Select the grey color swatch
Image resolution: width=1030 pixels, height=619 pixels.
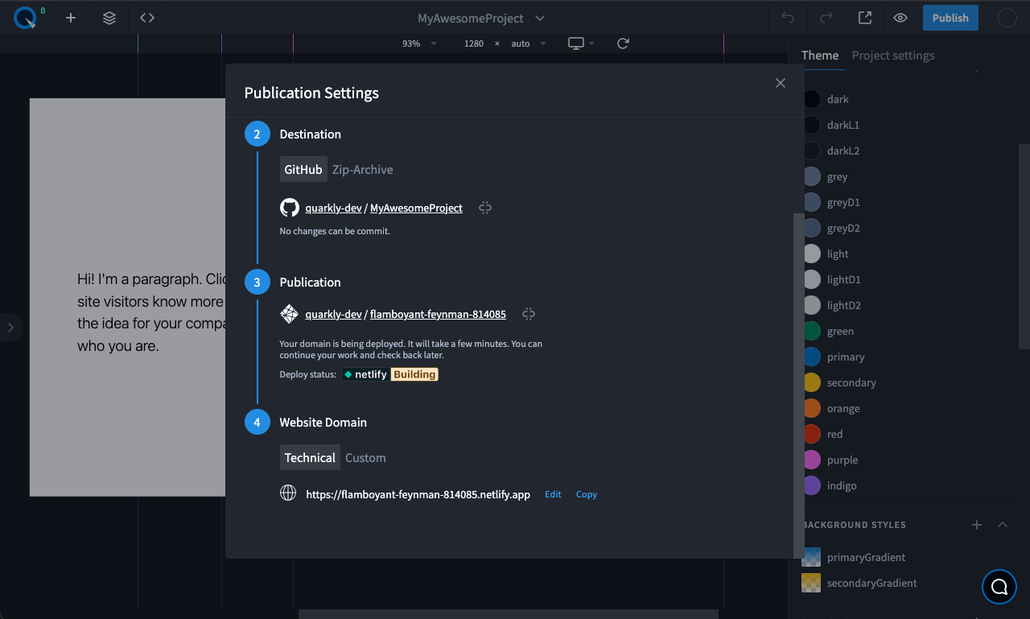pyautogui.click(x=812, y=176)
